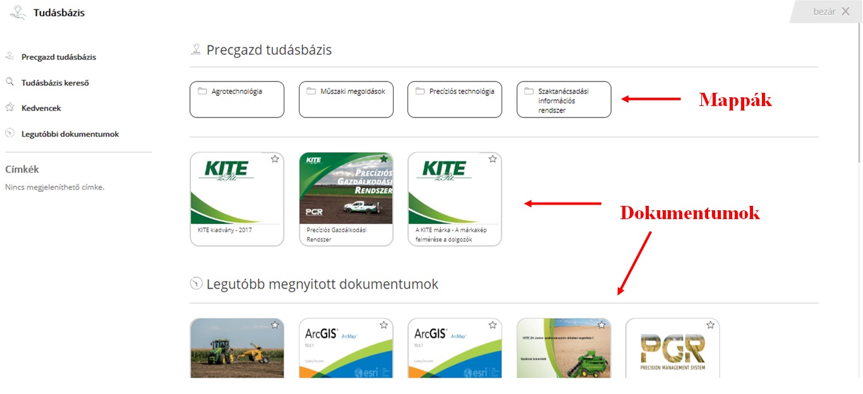This screenshot has height=394, width=863.
Task: Favorite the KITE kiadvány - 2017 document
Action: coord(275,159)
